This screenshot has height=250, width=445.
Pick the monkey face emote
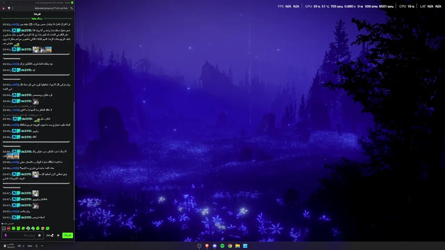[43, 228]
